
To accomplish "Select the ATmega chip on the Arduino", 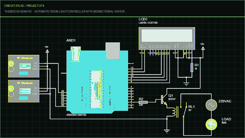I will click(x=97, y=89).
